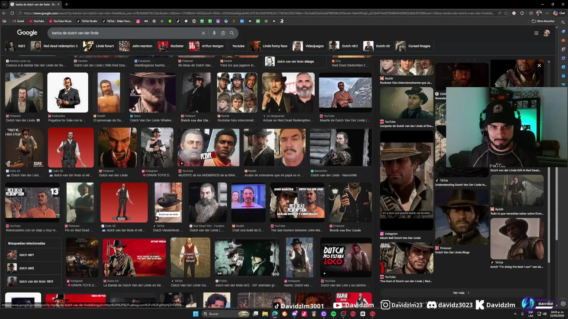Open 'Muerte de Dutch Van Der Linde' thumbnail
Screen dimensions: 568x319
click(345, 93)
